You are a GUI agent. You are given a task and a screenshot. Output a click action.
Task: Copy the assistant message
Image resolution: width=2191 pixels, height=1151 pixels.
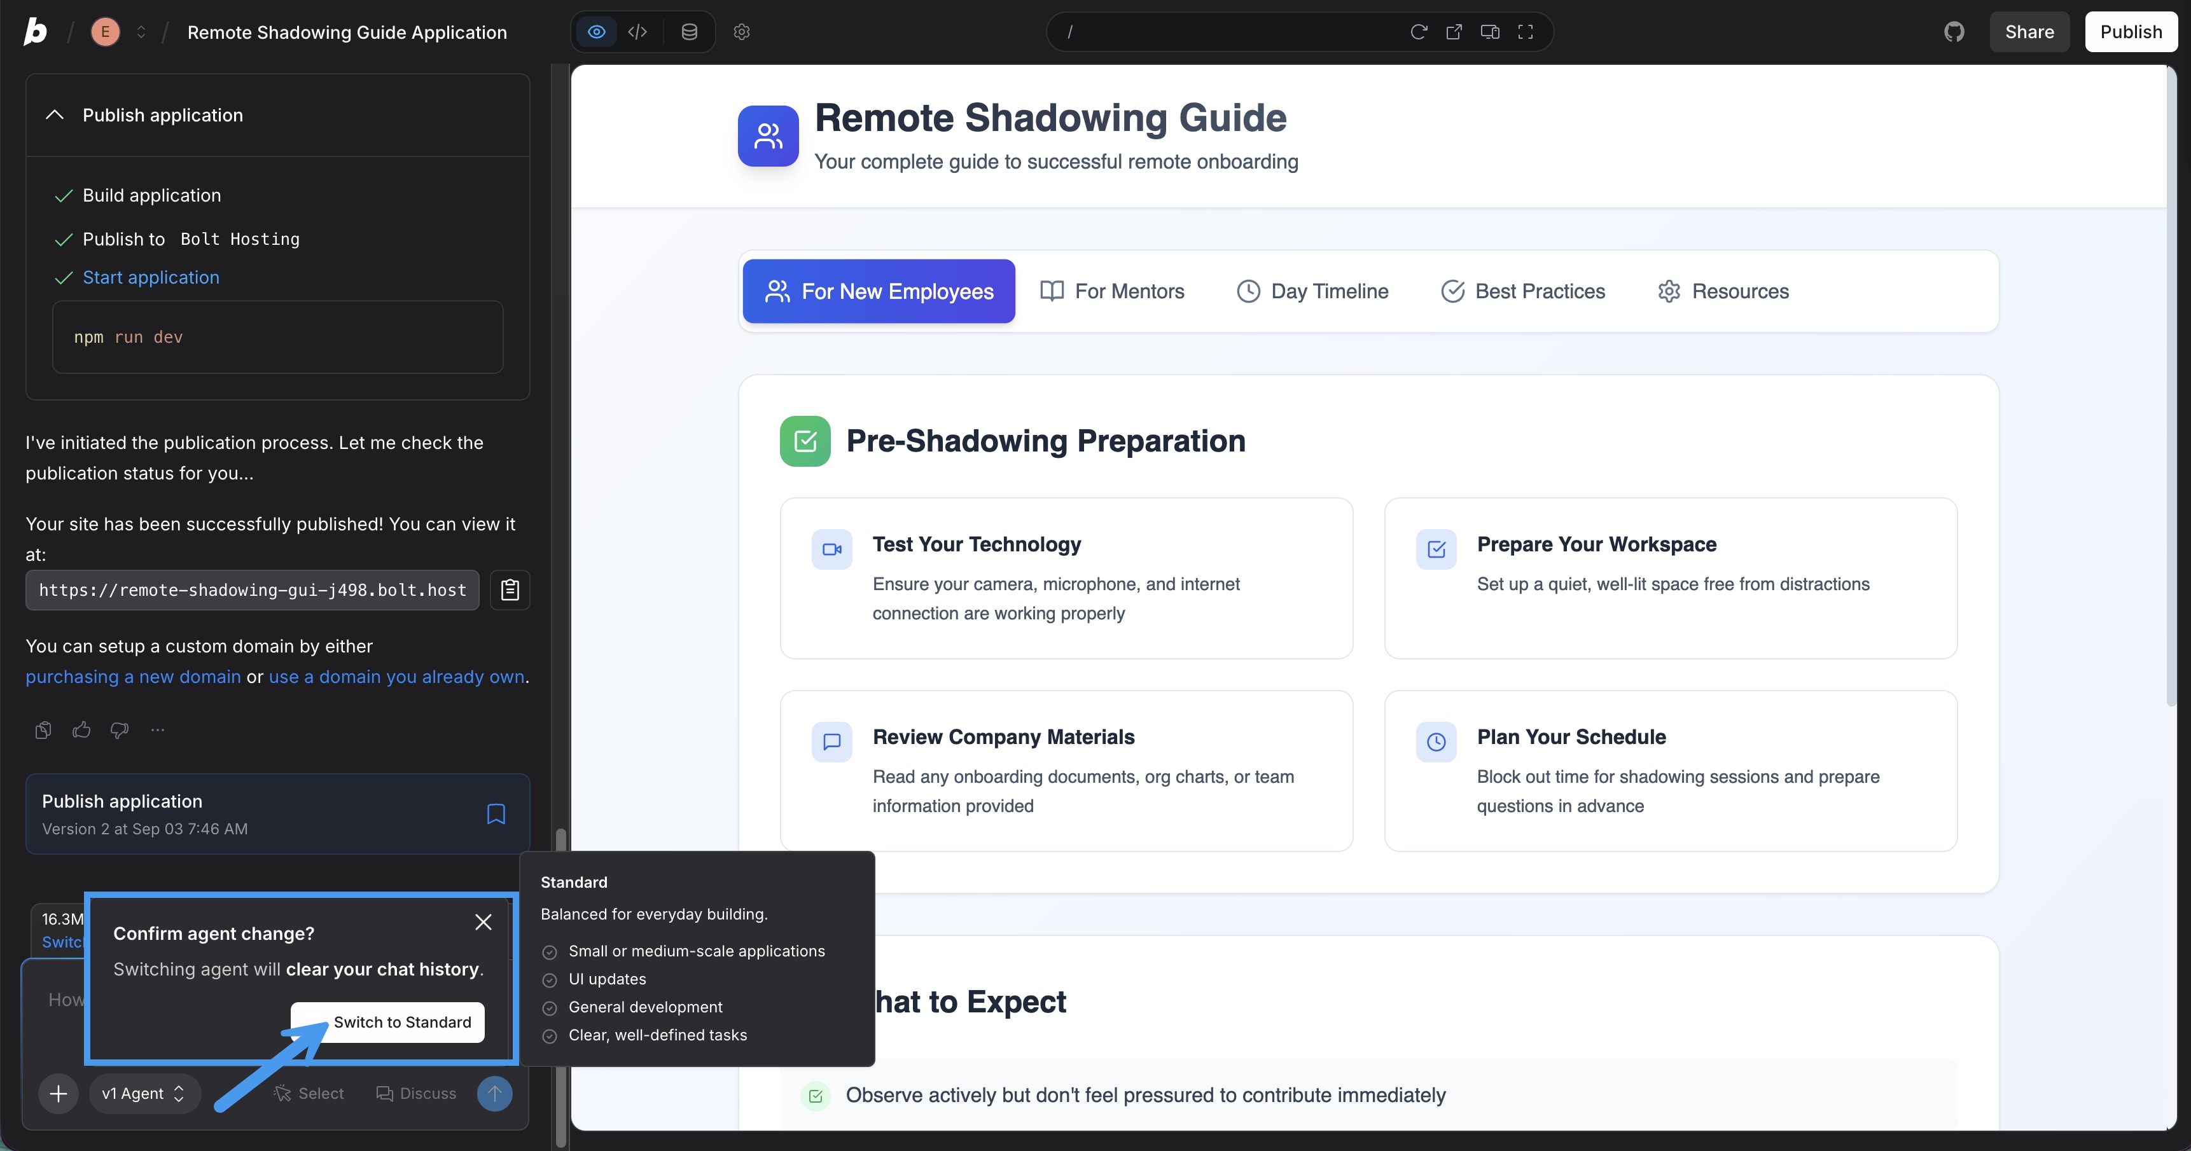click(x=43, y=729)
